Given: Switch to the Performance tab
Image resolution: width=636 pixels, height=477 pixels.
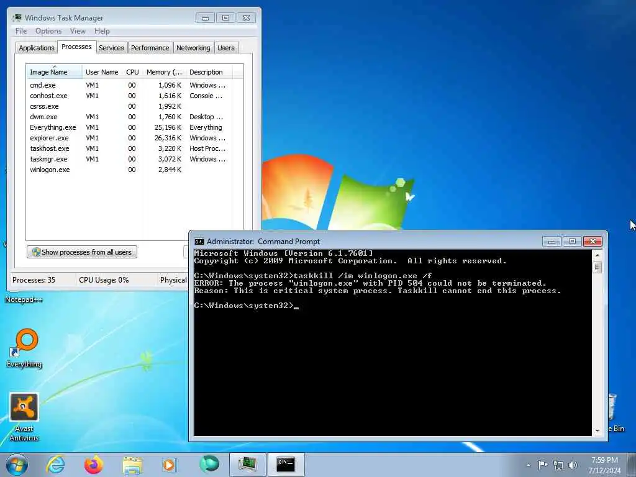Looking at the screenshot, I should coord(150,48).
